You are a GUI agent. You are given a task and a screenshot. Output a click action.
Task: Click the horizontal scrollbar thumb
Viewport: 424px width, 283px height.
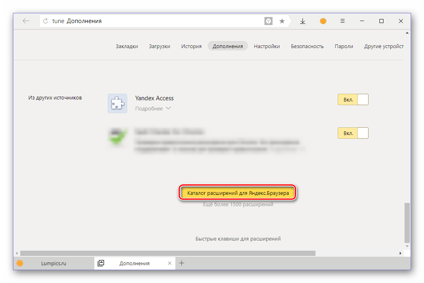168,253
